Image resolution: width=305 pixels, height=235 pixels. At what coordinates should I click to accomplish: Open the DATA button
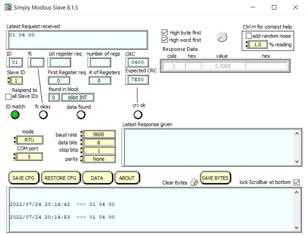[x=98, y=178]
